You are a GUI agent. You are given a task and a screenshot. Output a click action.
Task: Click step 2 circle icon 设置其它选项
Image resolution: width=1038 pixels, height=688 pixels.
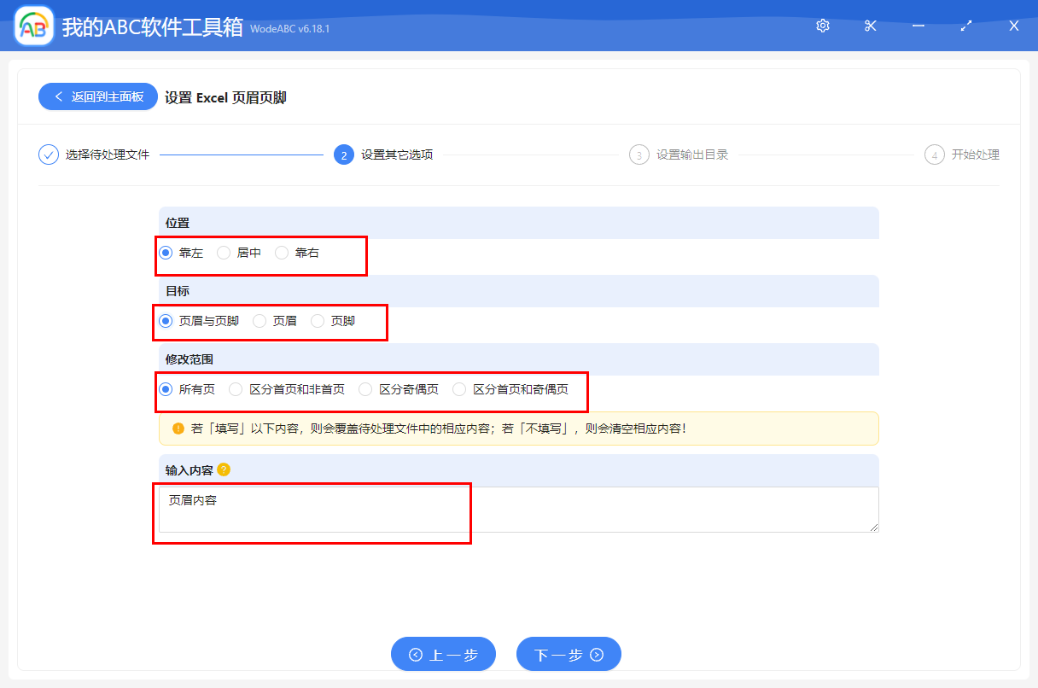pyautogui.click(x=344, y=155)
